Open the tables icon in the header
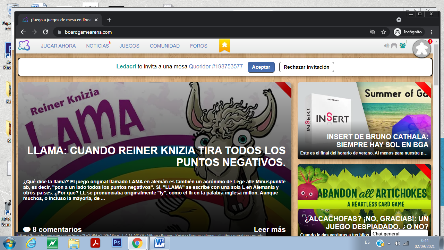 [394, 45]
